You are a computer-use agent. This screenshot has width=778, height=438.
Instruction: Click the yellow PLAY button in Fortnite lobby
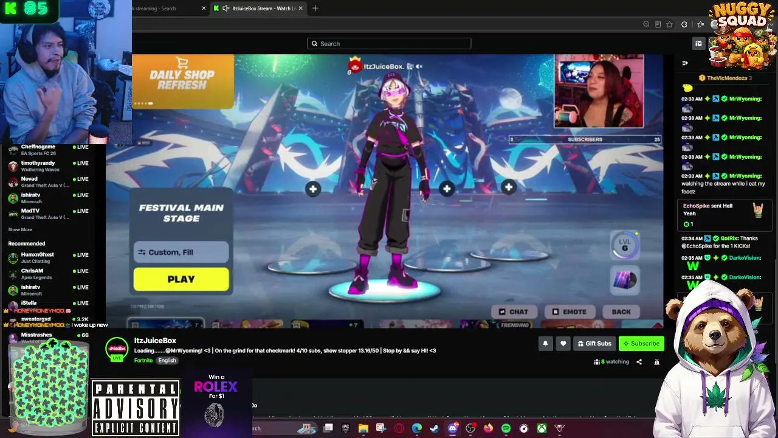point(181,279)
